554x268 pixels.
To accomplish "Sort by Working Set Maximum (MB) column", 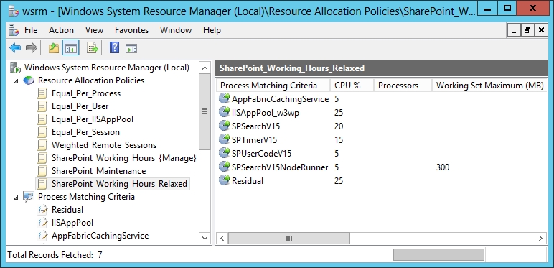I will [x=489, y=86].
